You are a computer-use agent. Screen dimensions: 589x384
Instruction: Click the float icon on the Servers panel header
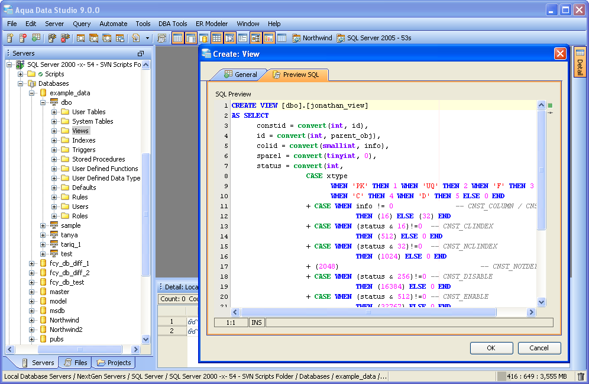(141, 53)
